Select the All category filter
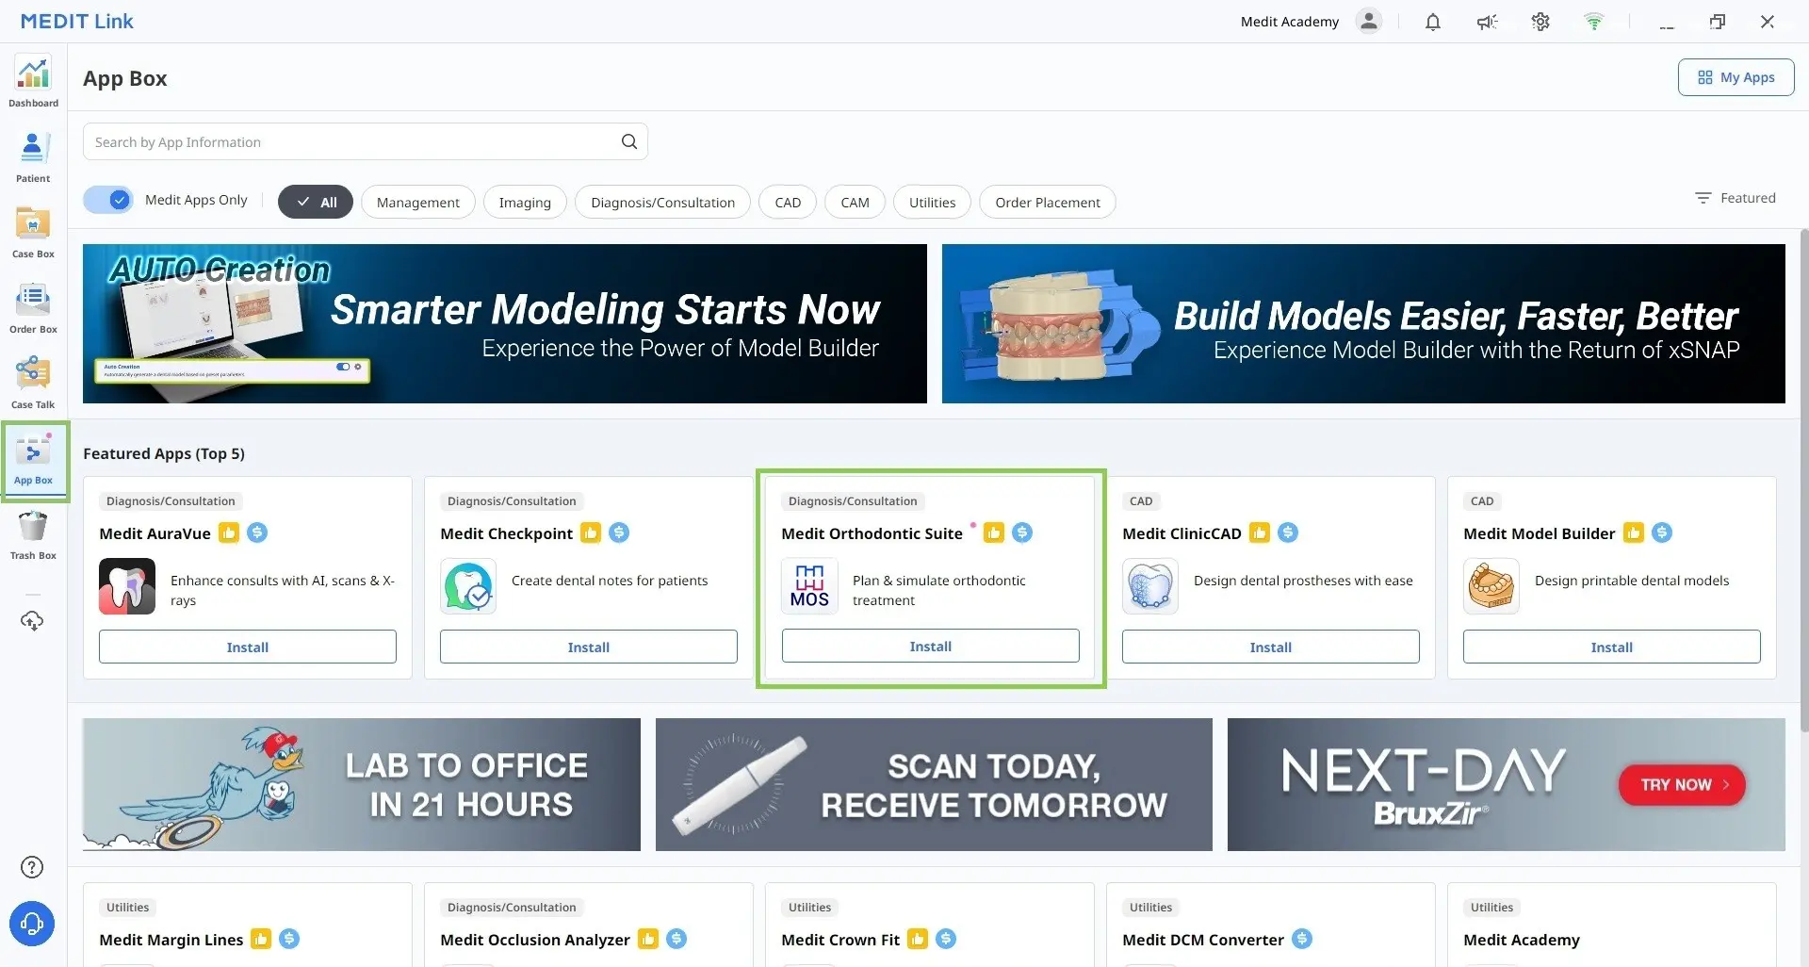This screenshot has height=967, width=1809. (316, 202)
